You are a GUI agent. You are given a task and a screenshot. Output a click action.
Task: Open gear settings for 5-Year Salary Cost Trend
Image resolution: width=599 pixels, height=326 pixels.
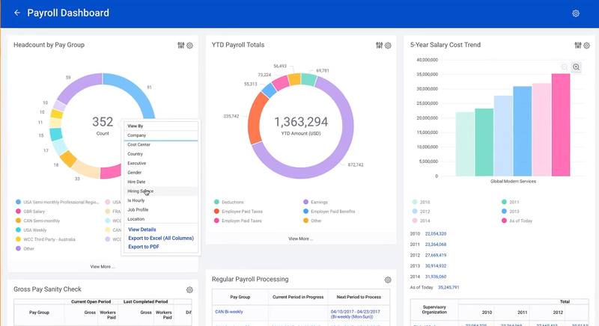click(587, 46)
